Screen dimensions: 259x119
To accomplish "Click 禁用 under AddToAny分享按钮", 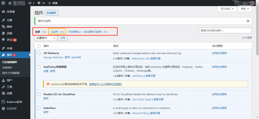I will tap(53, 71).
